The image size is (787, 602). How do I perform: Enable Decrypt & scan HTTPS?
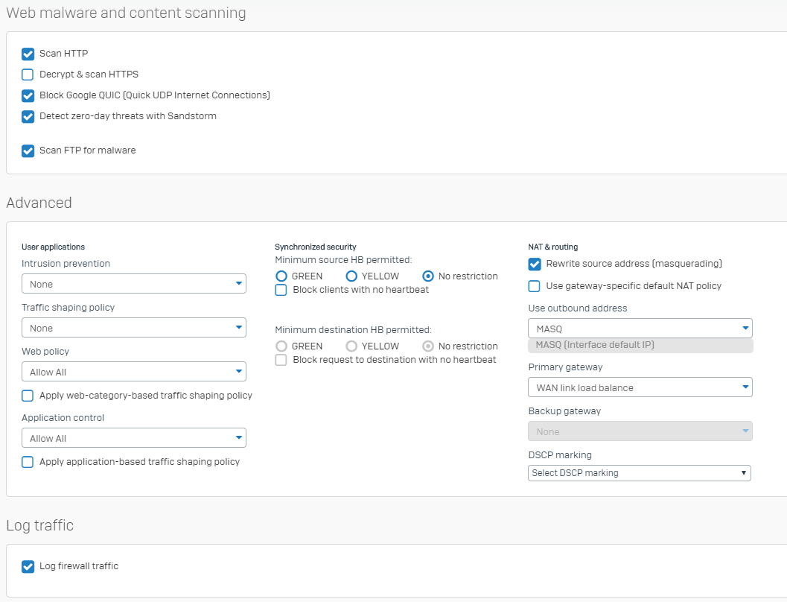click(28, 75)
